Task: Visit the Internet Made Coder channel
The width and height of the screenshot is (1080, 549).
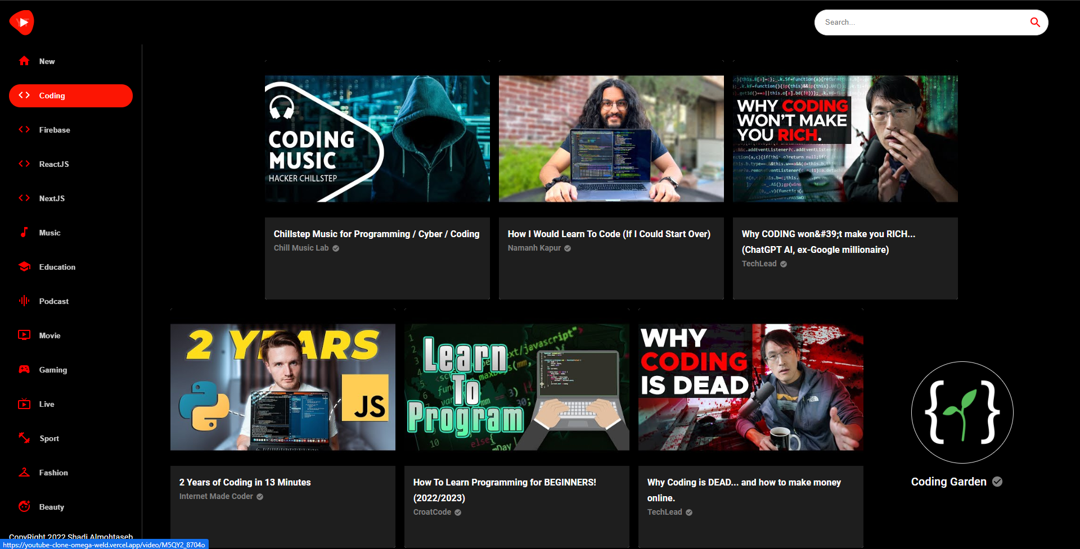Action: [x=216, y=497]
